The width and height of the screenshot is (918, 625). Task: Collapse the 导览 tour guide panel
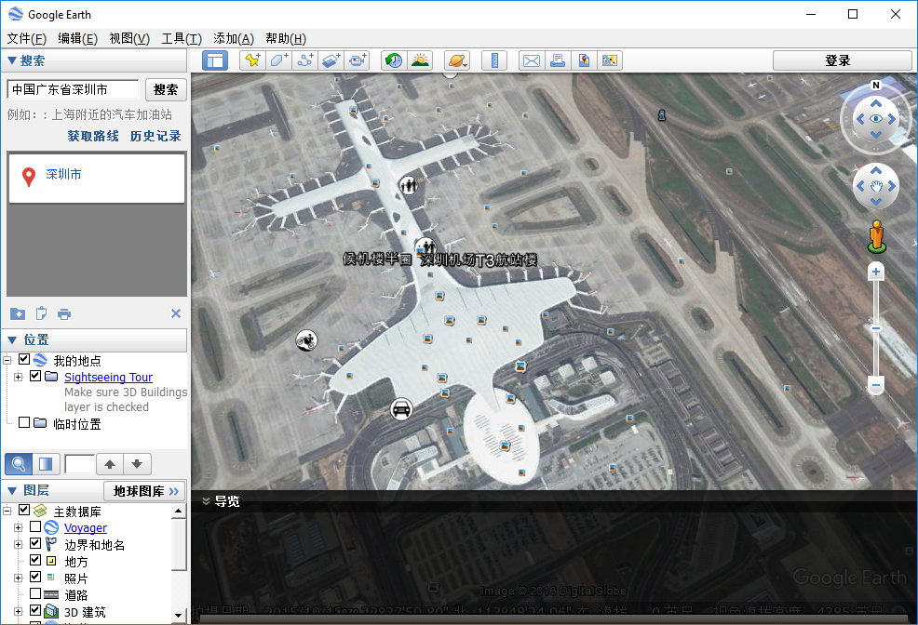click(206, 501)
